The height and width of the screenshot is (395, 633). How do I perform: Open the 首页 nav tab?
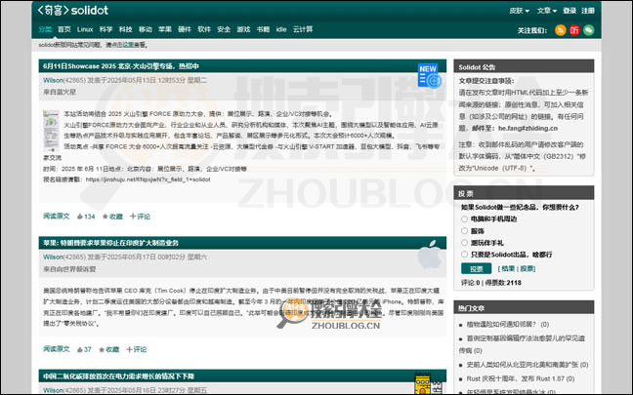point(64,29)
